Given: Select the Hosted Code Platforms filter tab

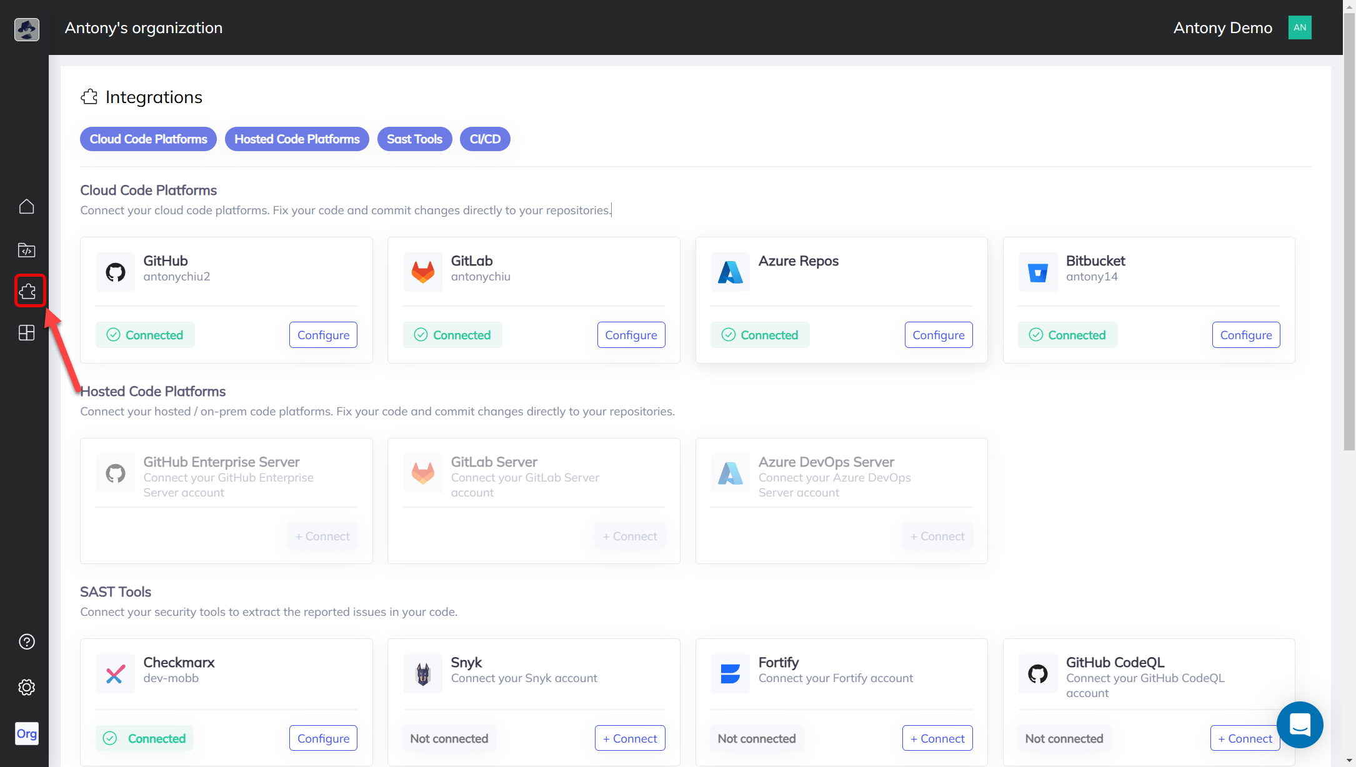Looking at the screenshot, I should (x=297, y=139).
